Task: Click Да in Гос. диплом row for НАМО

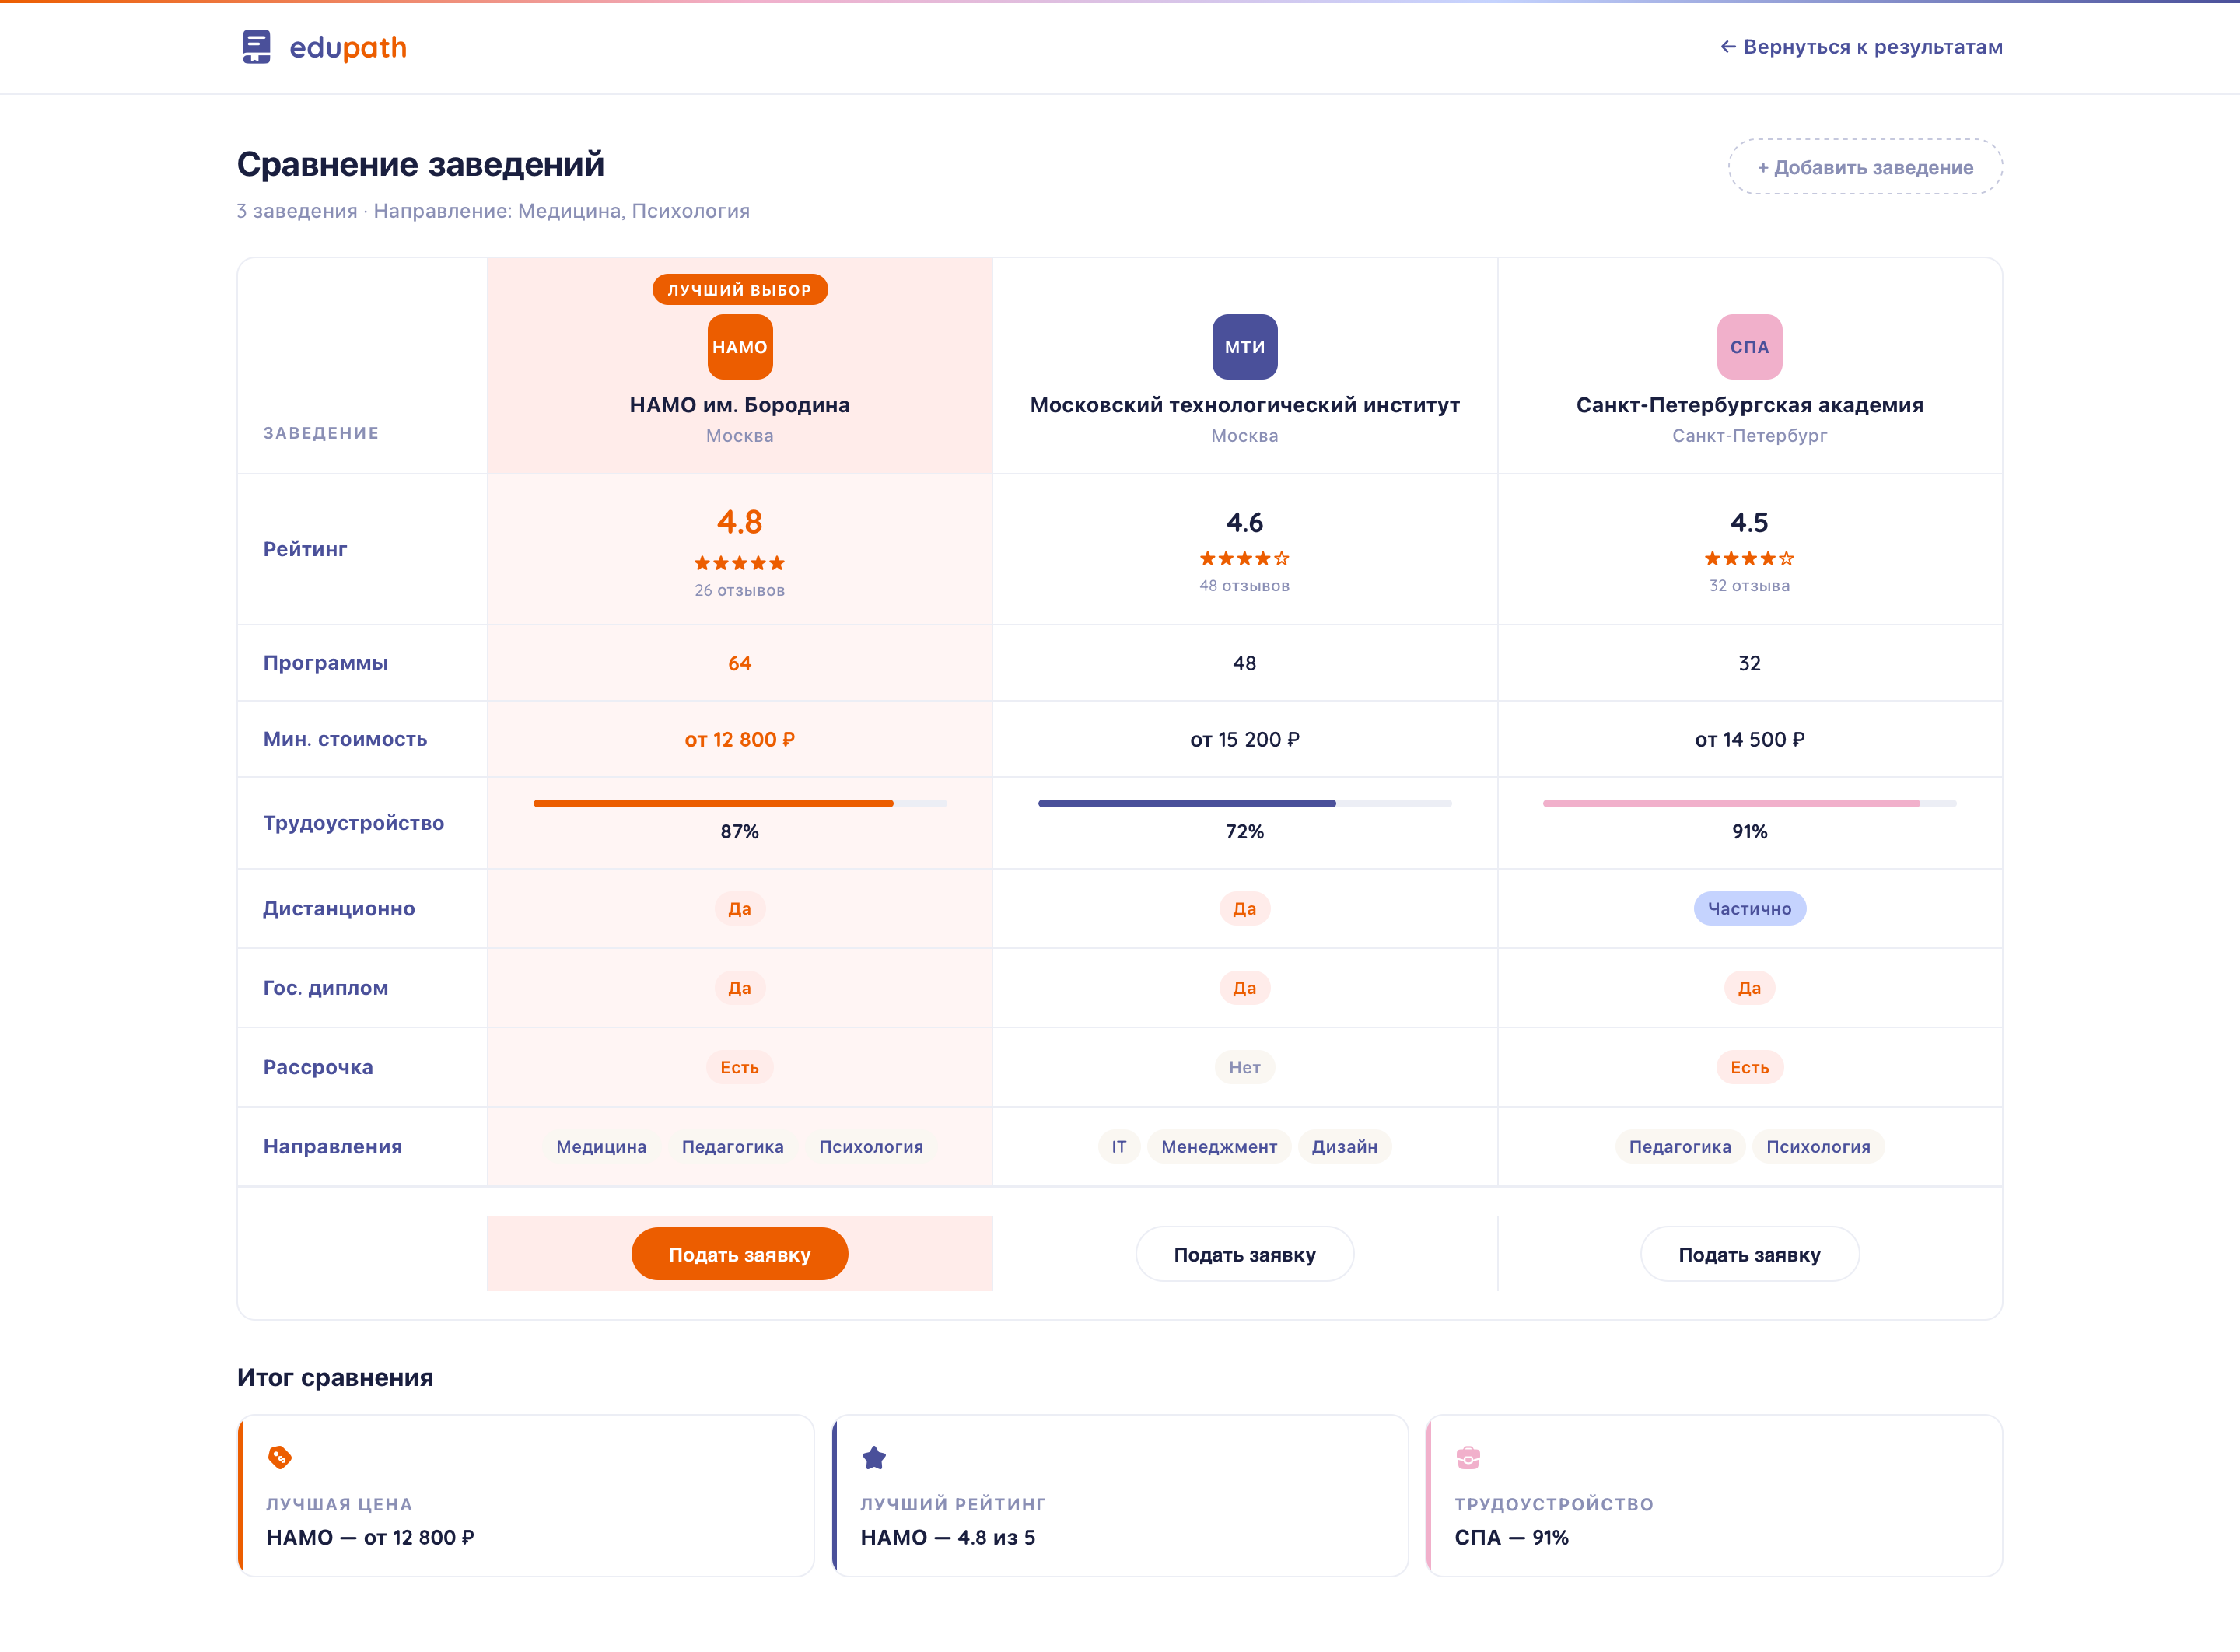Action: point(740,988)
